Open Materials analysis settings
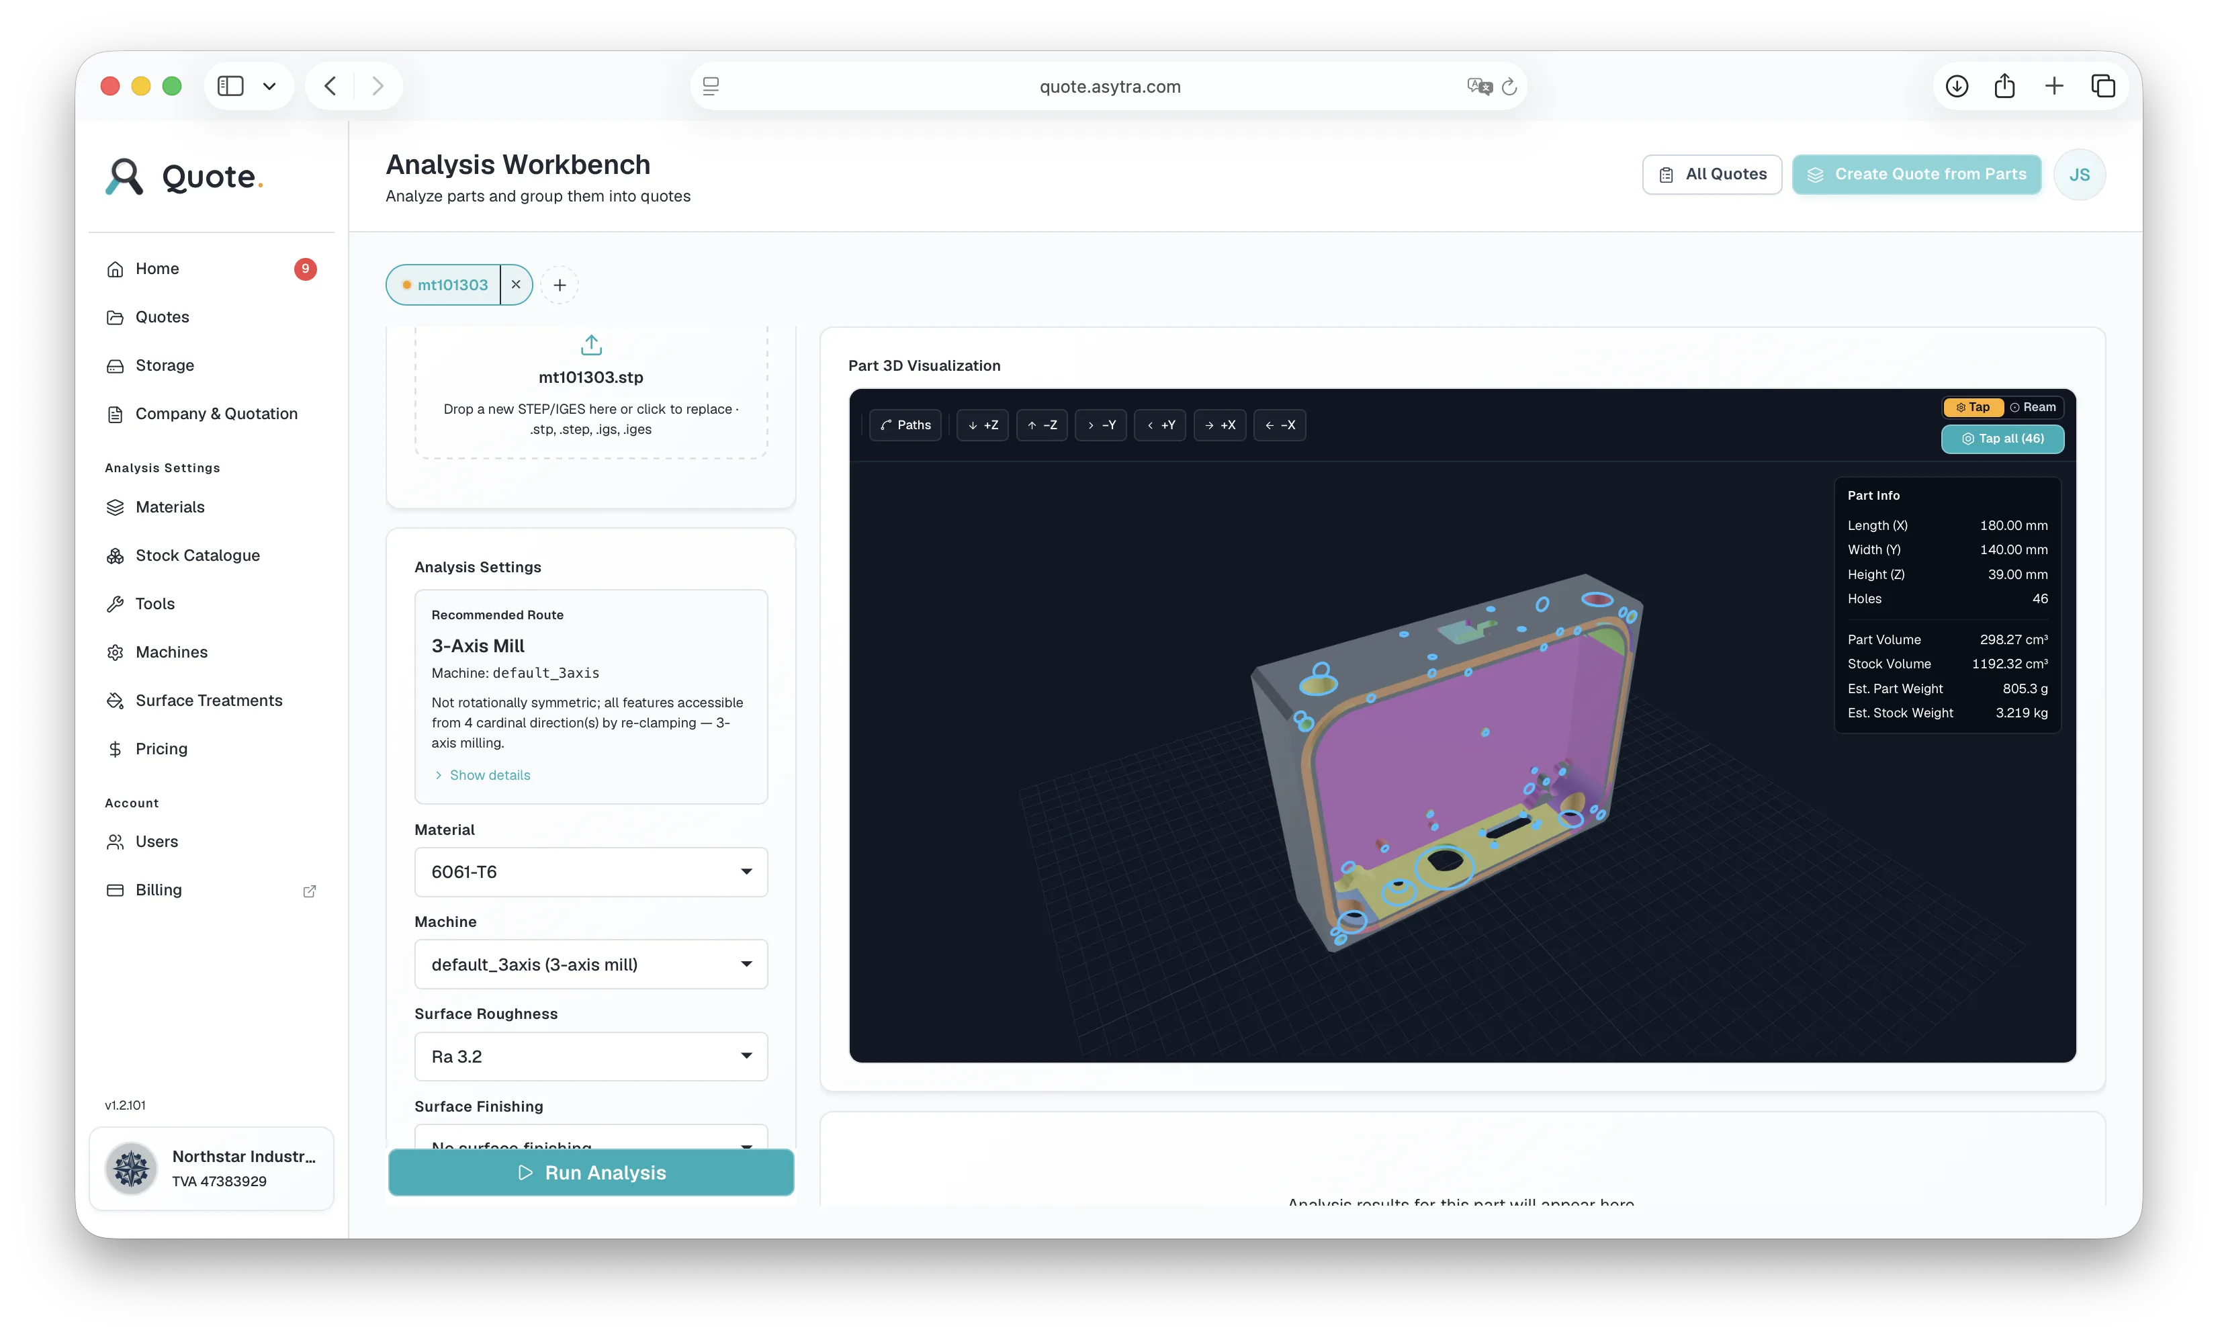This screenshot has height=1338, width=2218. [211, 507]
